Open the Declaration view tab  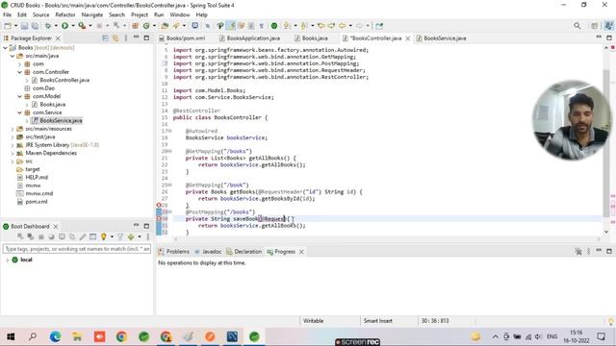coord(247,252)
